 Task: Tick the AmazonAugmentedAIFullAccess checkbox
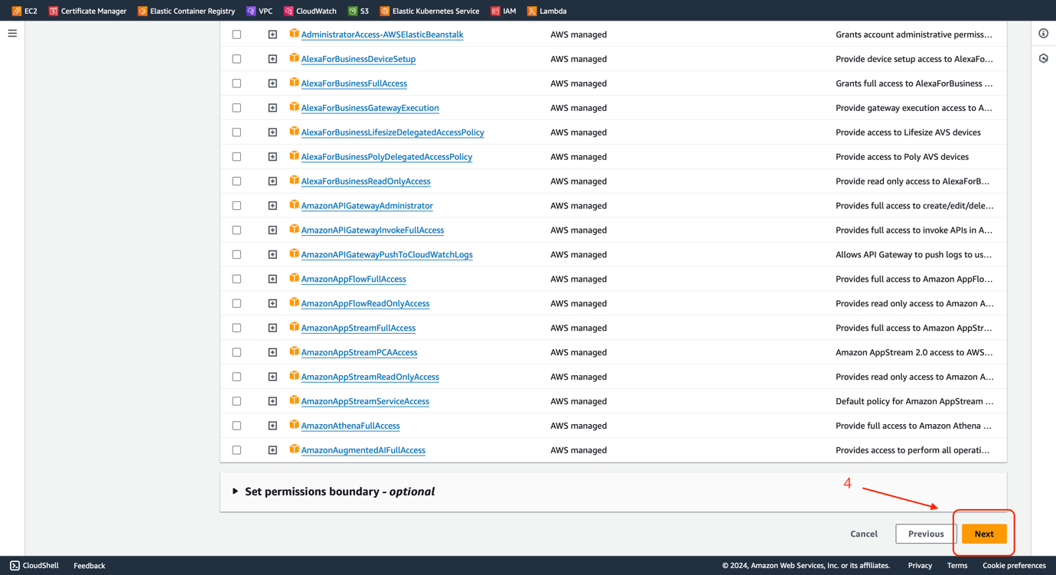coord(236,450)
